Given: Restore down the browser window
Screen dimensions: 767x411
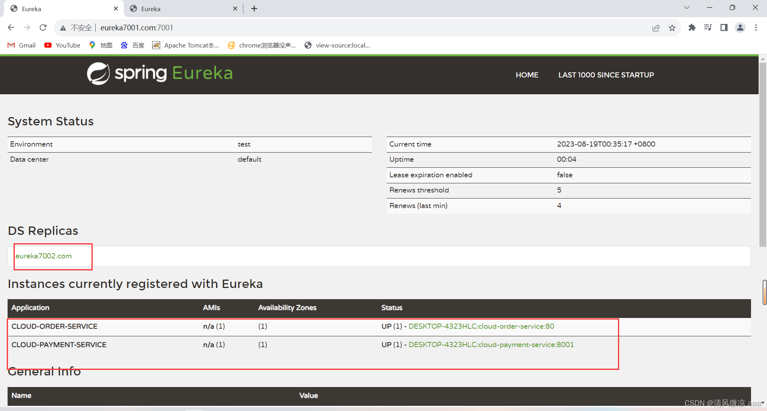Looking at the screenshot, I should click(x=732, y=8).
